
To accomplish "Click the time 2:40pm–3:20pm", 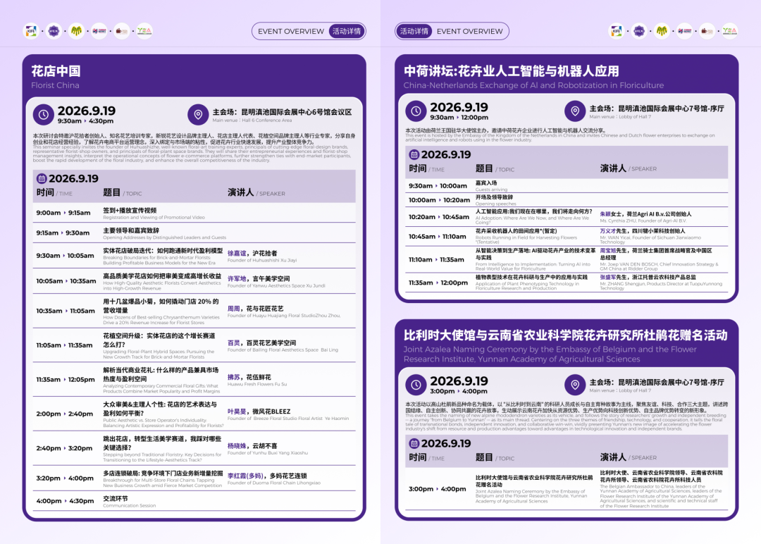I will [x=64, y=448].
